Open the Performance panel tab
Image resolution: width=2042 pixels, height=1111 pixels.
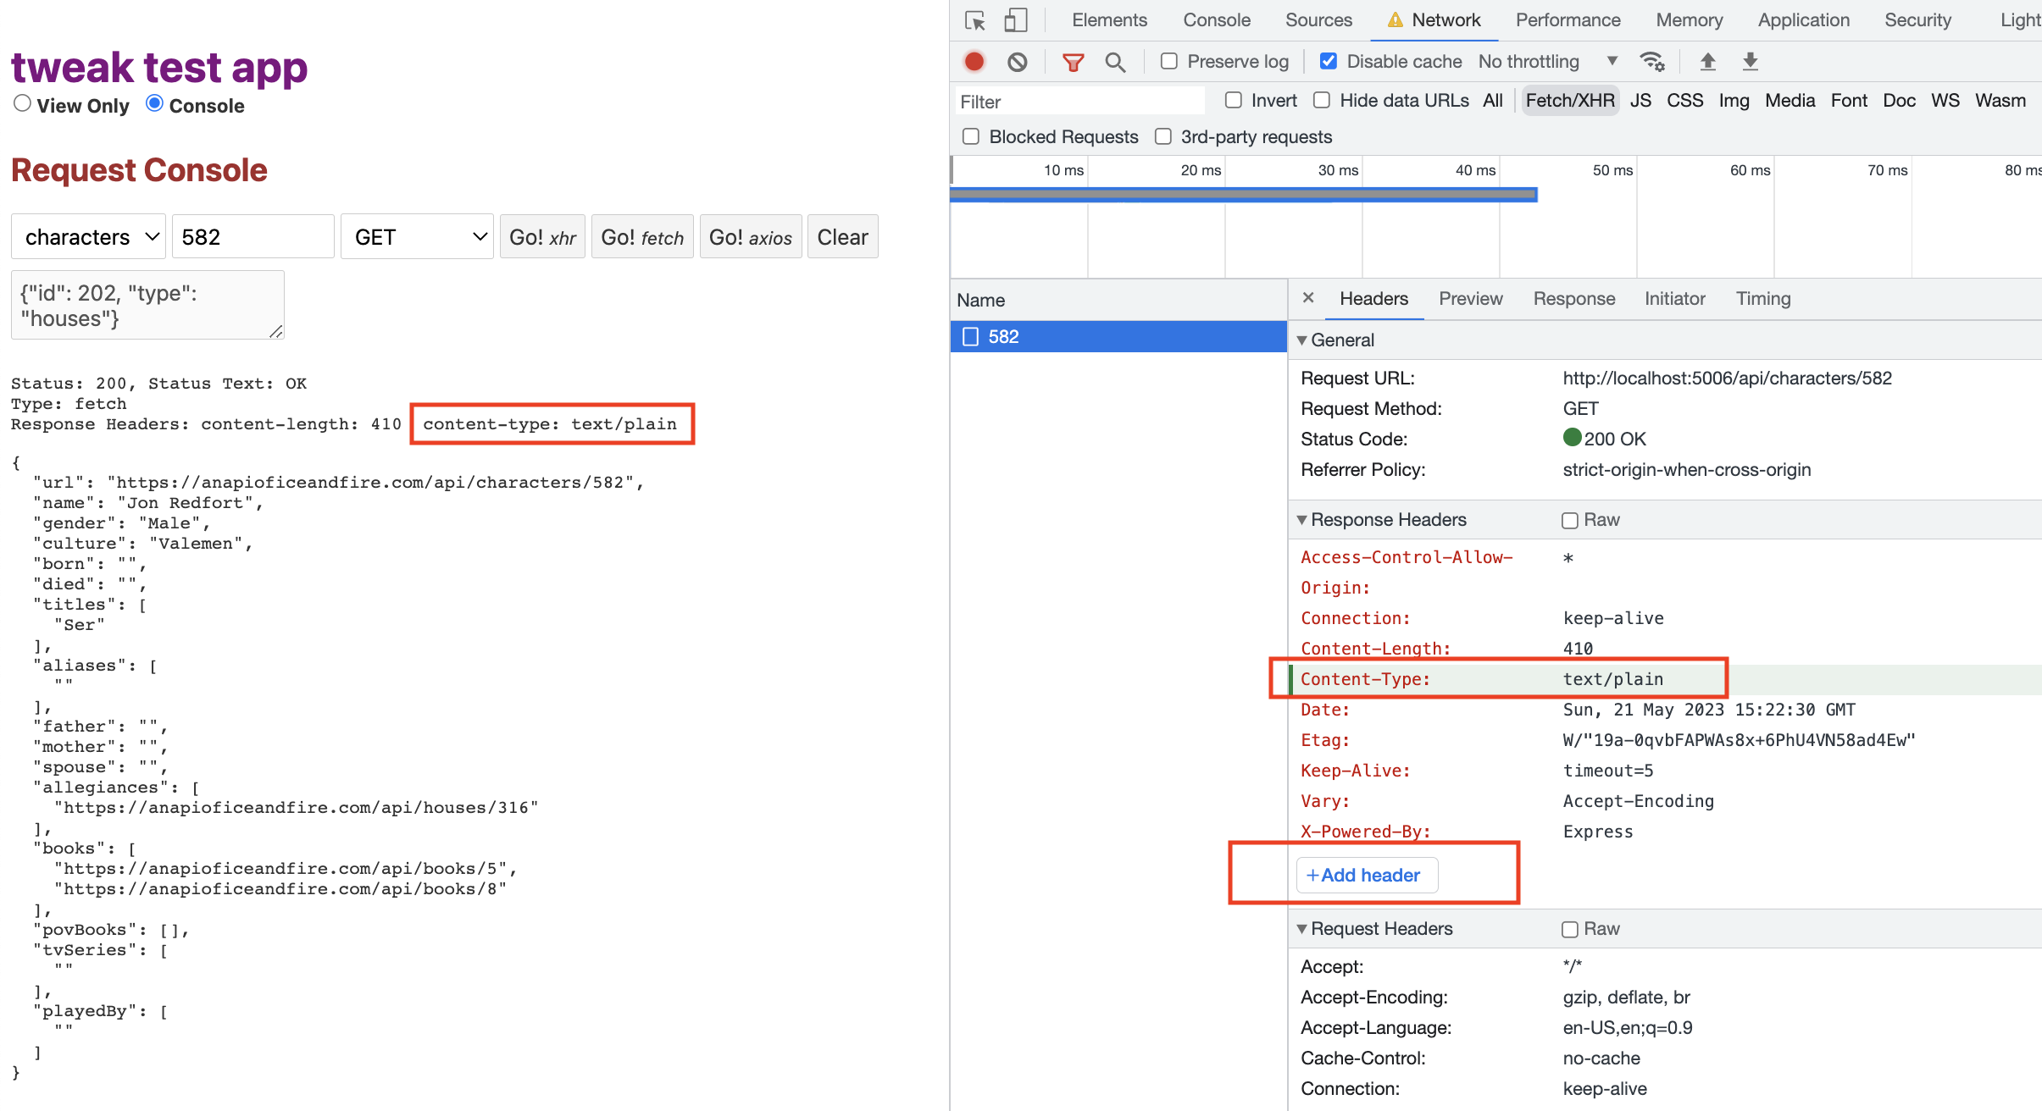tap(1568, 20)
